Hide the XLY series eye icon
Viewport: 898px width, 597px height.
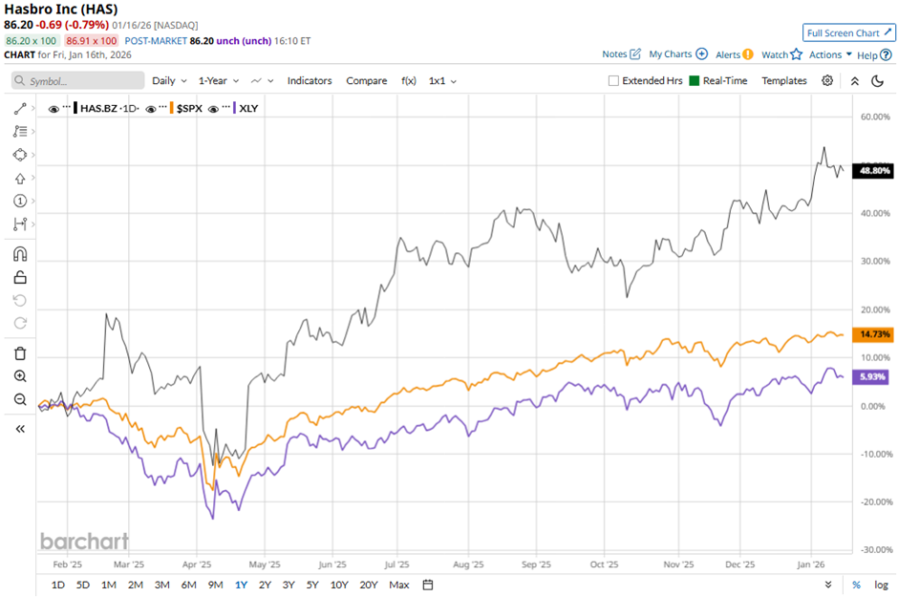[x=213, y=109]
